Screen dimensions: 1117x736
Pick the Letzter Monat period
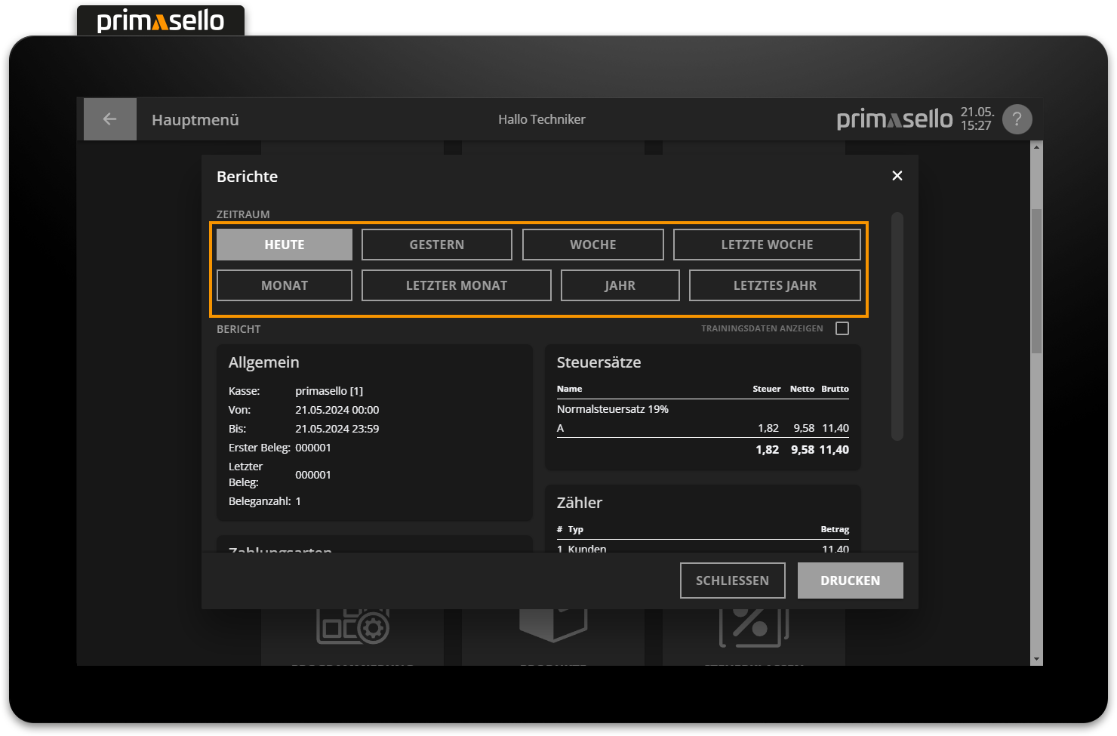[456, 285]
